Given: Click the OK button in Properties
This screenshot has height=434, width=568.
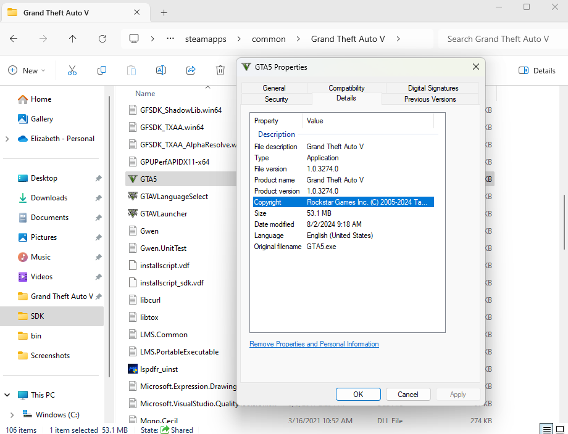Looking at the screenshot, I should (x=358, y=395).
